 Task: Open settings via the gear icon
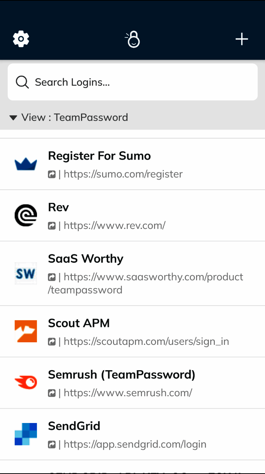click(x=21, y=39)
